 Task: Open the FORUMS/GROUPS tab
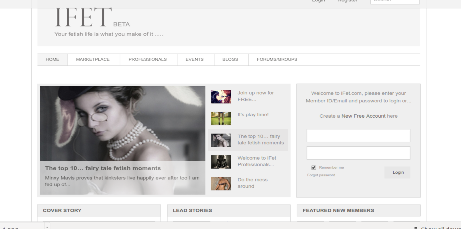277,59
